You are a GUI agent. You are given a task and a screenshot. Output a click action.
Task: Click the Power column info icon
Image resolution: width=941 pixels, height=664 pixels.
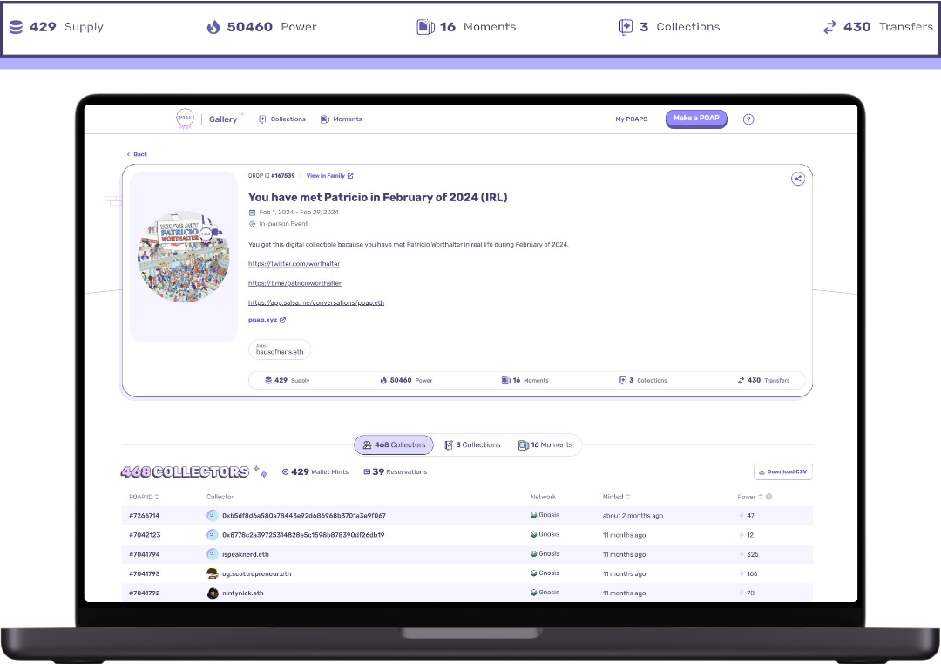(x=768, y=497)
